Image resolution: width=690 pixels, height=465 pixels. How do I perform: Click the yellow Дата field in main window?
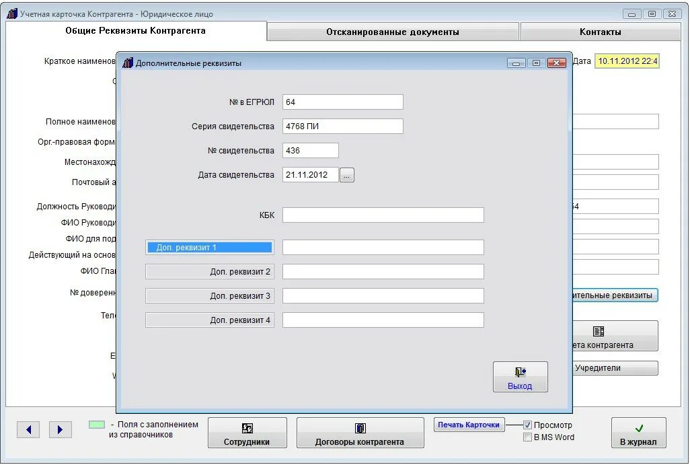click(627, 61)
